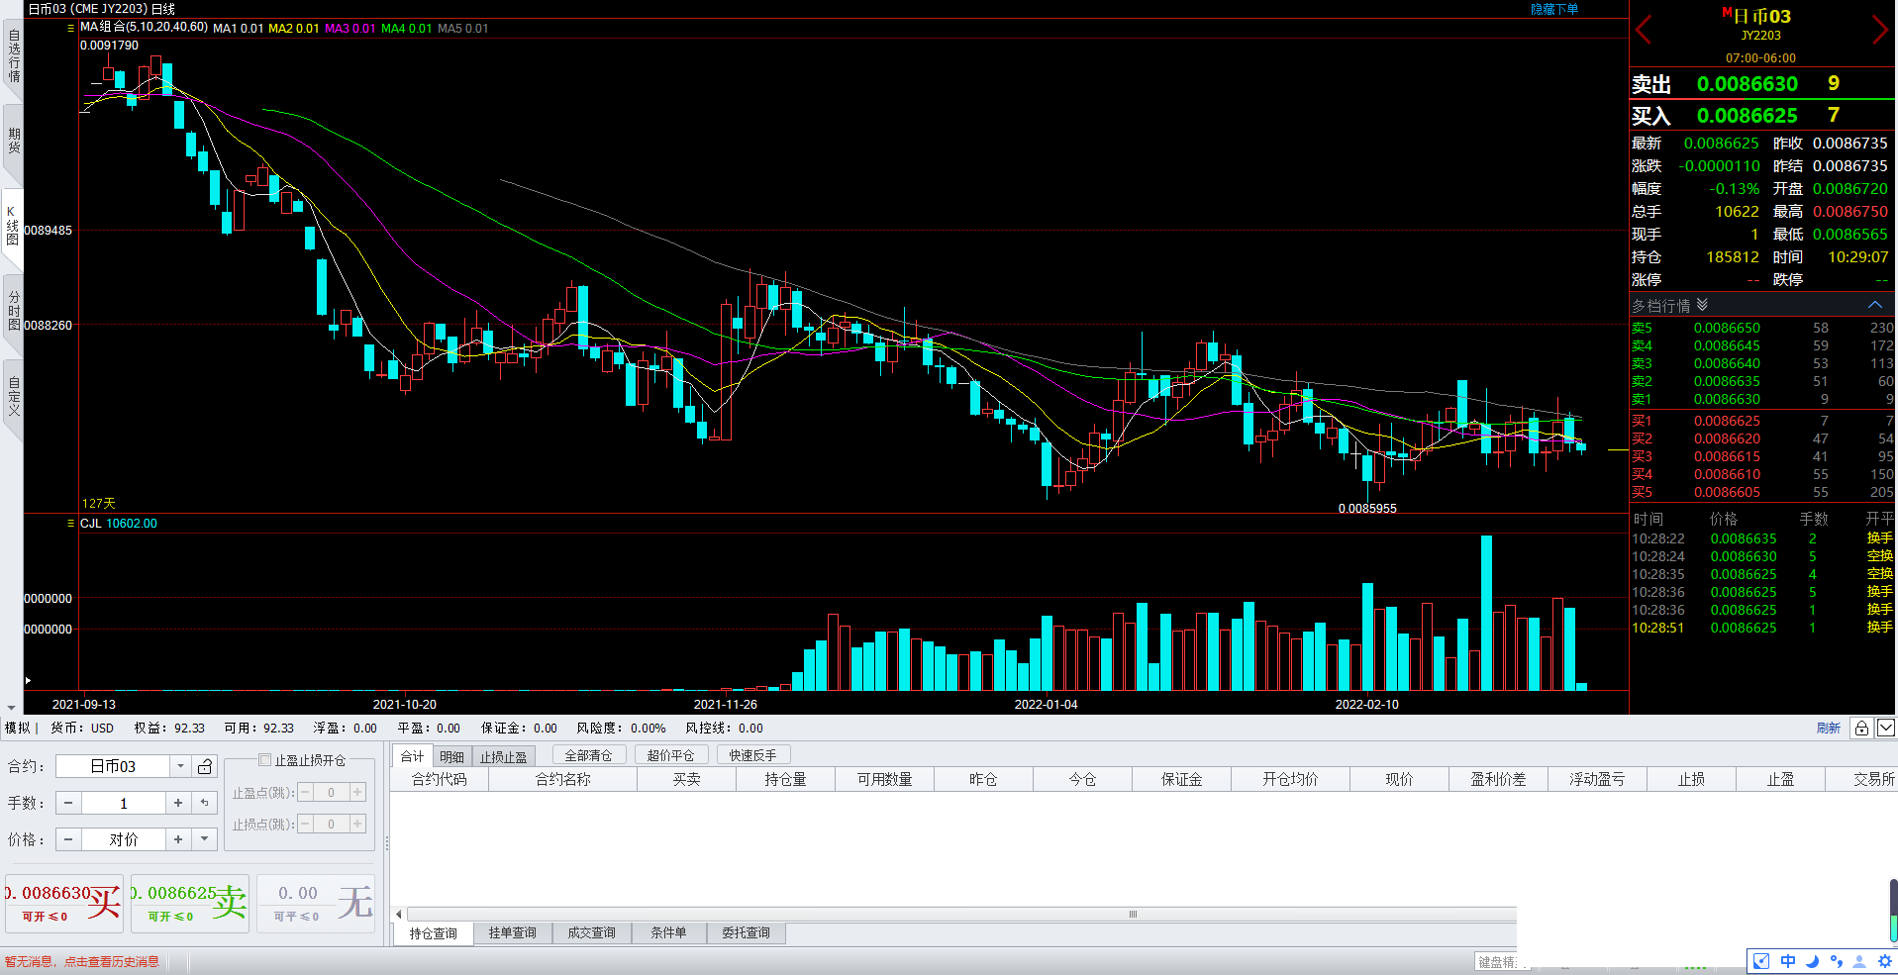Image resolution: width=1898 pixels, height=975 pixels.
Task: Open the 持仓查询 bottom tab
Action: tap(433, 933)
